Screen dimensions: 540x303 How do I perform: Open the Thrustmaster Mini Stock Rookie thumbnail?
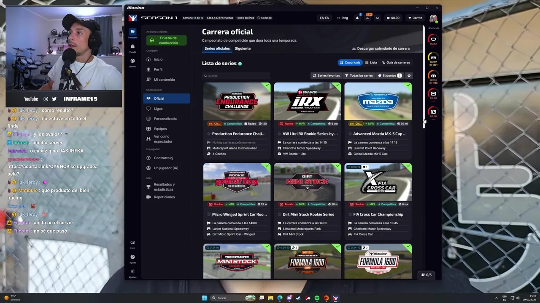[x=237, y=261]
